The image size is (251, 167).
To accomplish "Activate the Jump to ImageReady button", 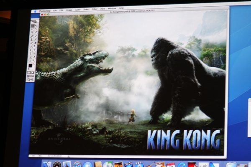I will click(31, 80).
